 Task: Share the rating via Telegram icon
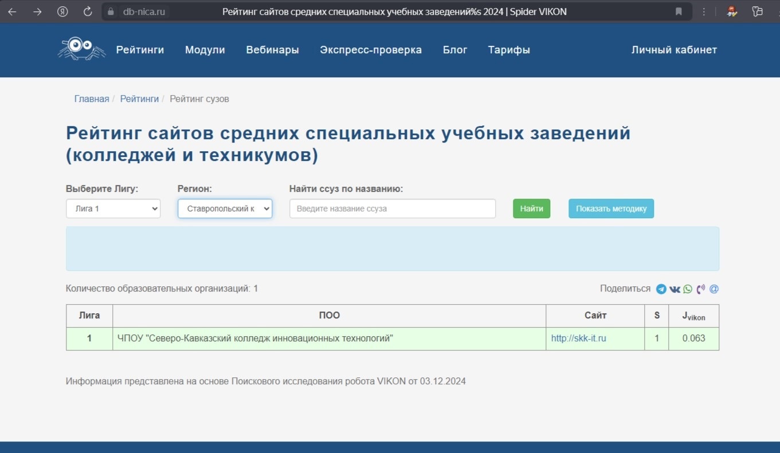661,289
